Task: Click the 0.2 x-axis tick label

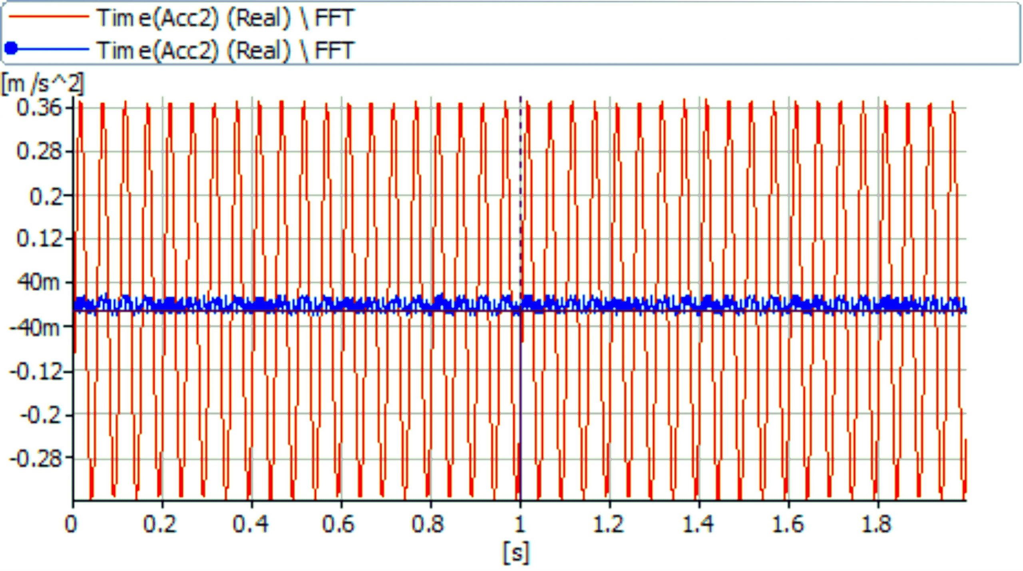Action: pos(160,524)
